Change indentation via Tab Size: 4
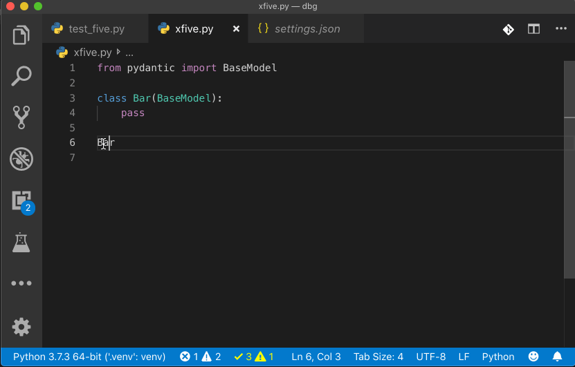Screen dimensions: 575x367 coord(378,357)
